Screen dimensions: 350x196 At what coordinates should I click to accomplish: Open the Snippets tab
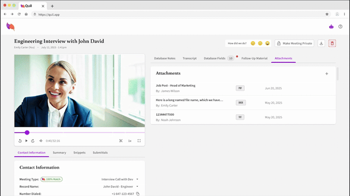79,153
